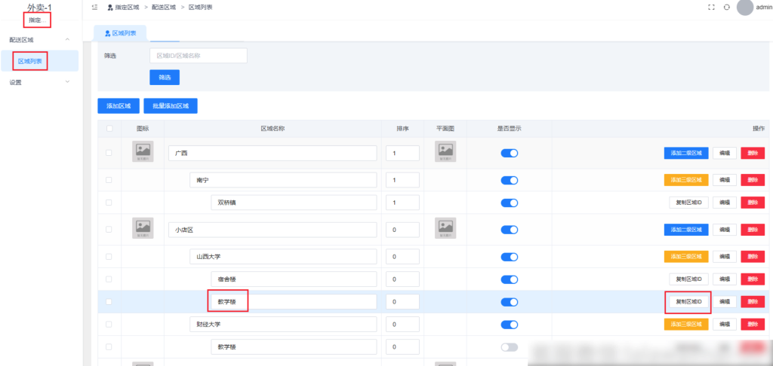Tick the select-all checkbox in table header
Image resolution: width=773 pixels, height=366 pixels.
tap(109, 129)
